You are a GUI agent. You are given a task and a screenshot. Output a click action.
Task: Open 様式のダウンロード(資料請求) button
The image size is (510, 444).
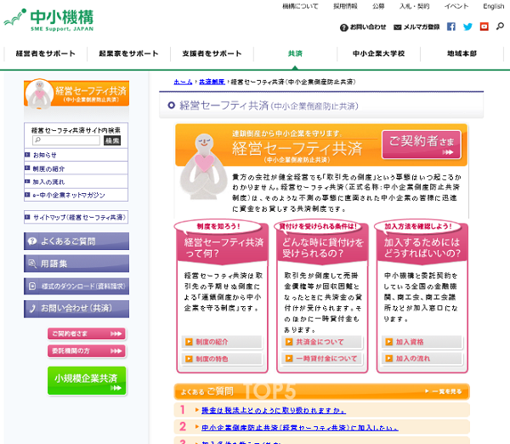point(76,286)
